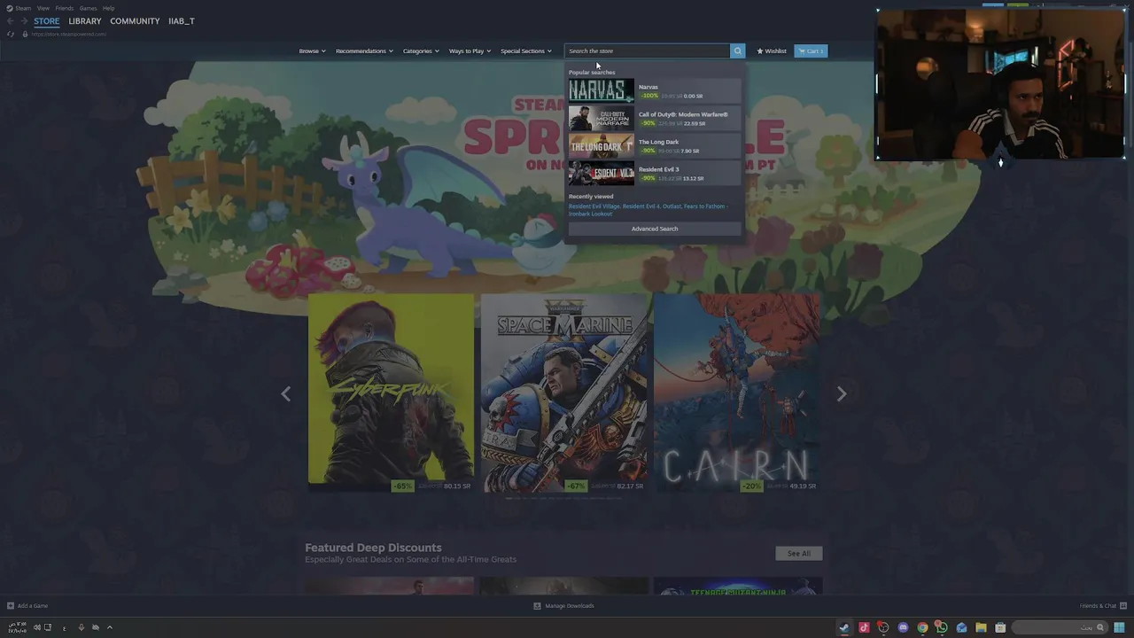Open the Friends menu
This screenshot has width=1134, height=638.
[65, 8]
